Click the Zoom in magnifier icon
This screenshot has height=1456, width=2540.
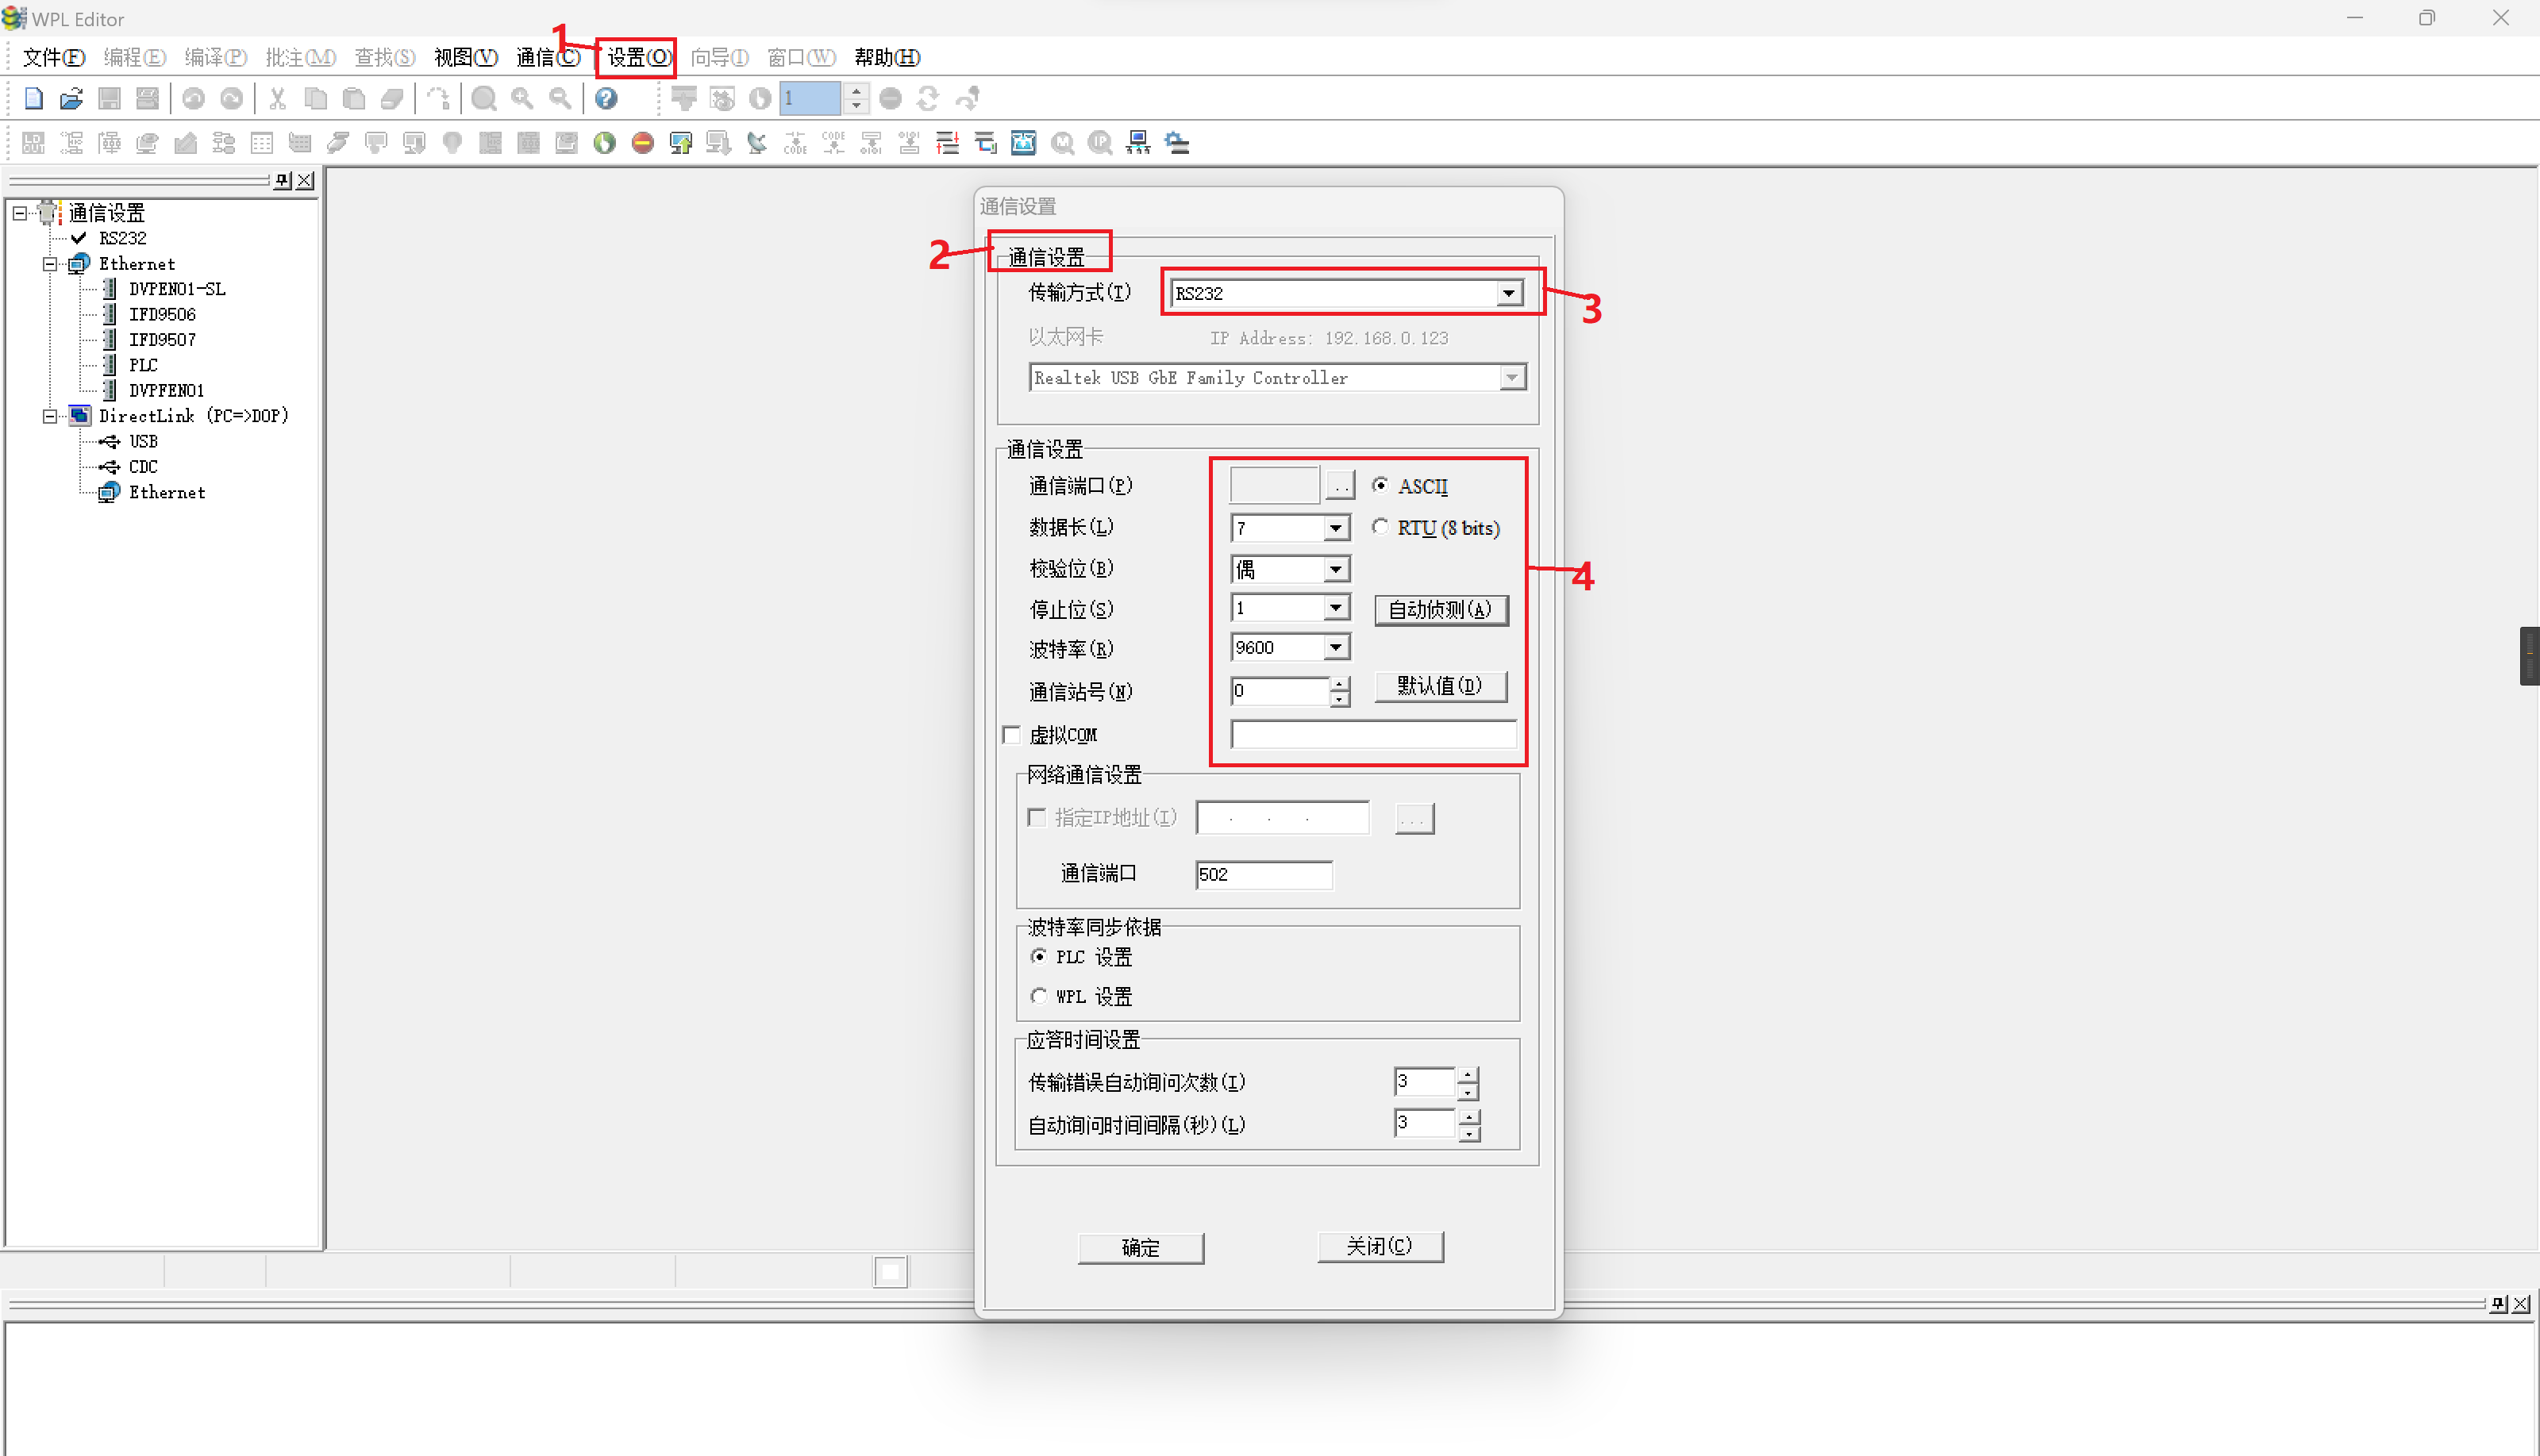click(522, 98)
